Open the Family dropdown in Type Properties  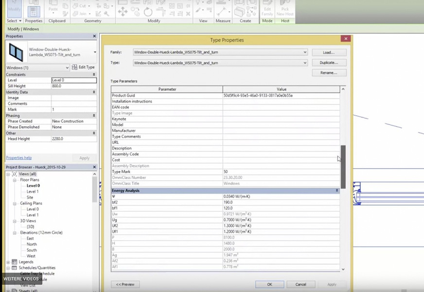point(305,52)
